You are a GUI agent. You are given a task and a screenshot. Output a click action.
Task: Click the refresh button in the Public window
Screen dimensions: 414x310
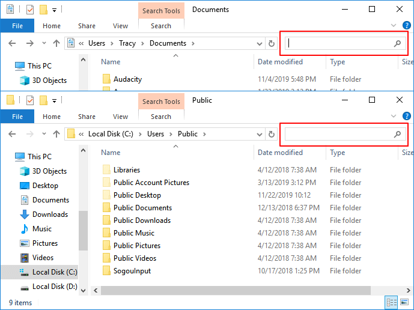272,134
